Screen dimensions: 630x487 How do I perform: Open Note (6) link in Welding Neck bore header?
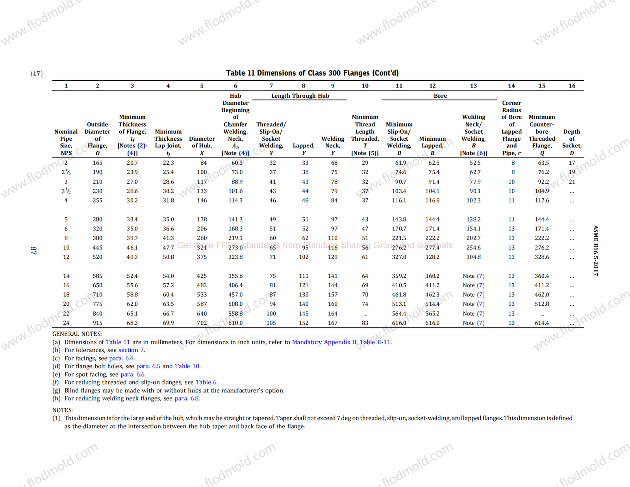(x=481, y=153)
